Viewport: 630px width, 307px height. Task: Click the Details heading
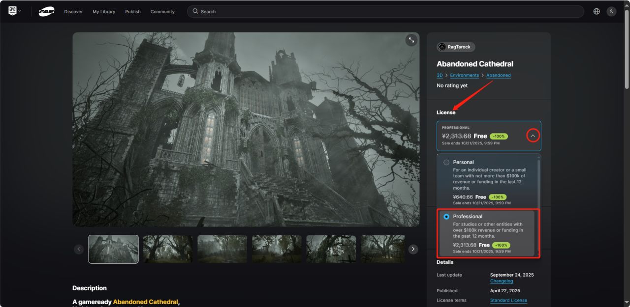pos(445,262)
